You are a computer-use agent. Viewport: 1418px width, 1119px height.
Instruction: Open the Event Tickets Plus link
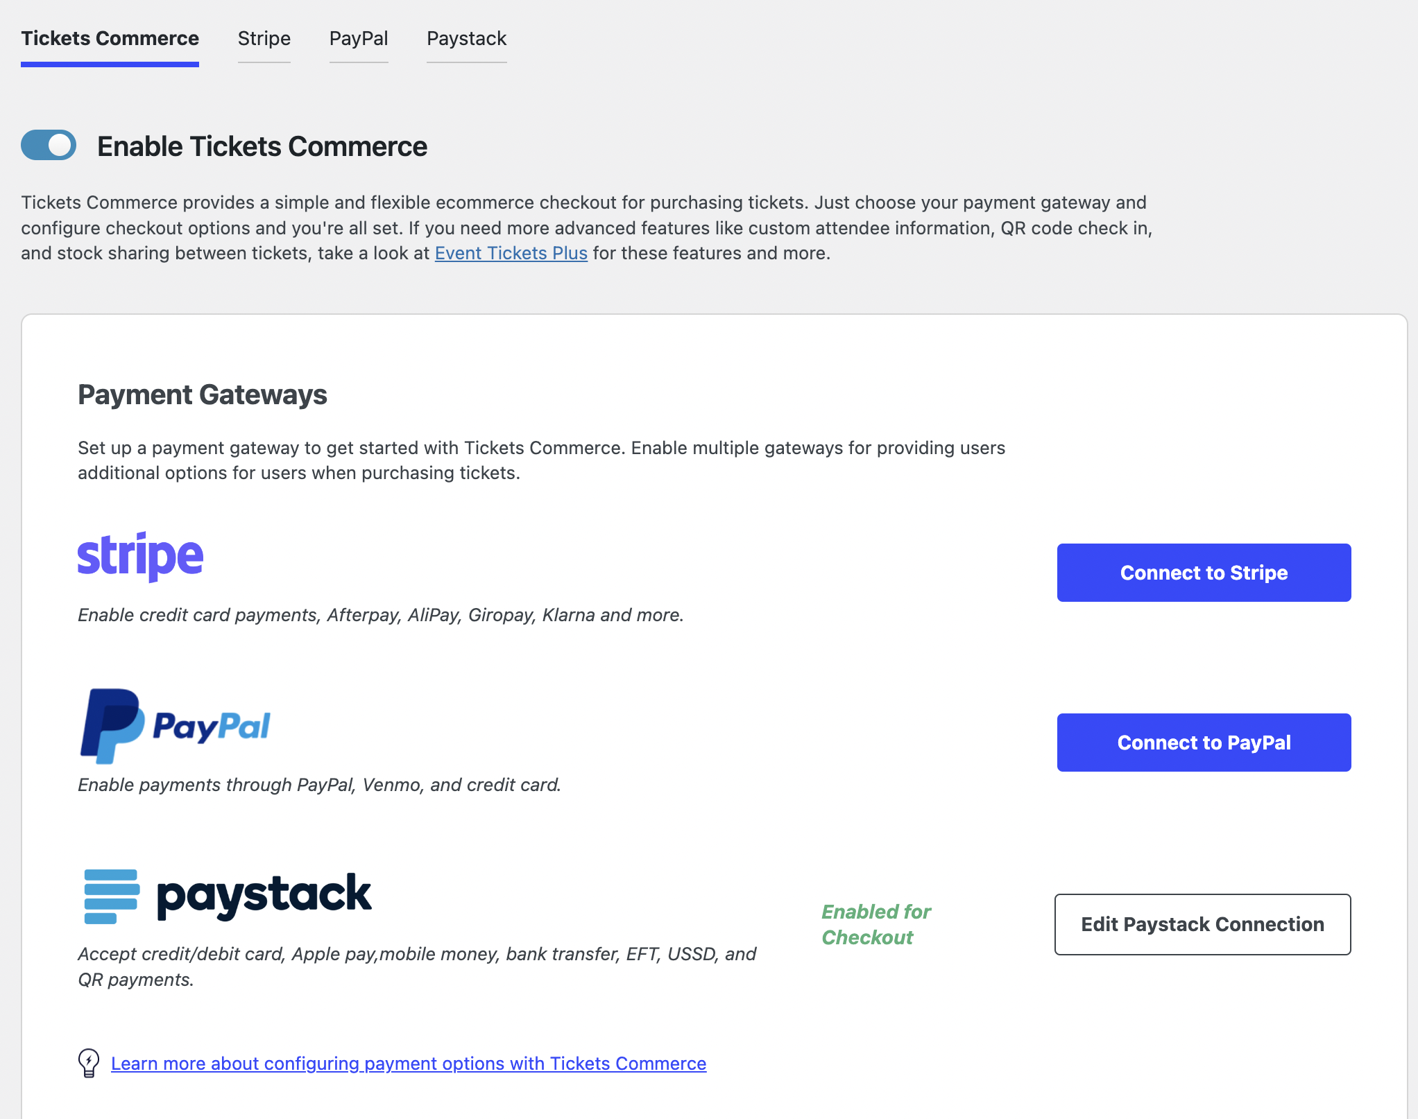point(511,252)
